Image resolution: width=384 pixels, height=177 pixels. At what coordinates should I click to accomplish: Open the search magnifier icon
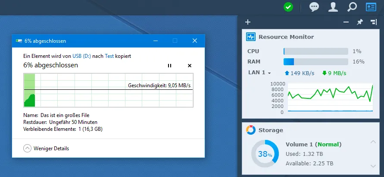[x=352, y=7]
